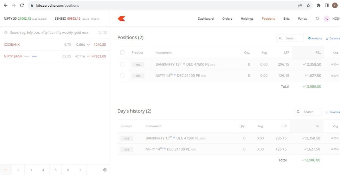Download the Positions list
Image resolution: width=340 pixels, height=175 pixels.
point(333,39)
